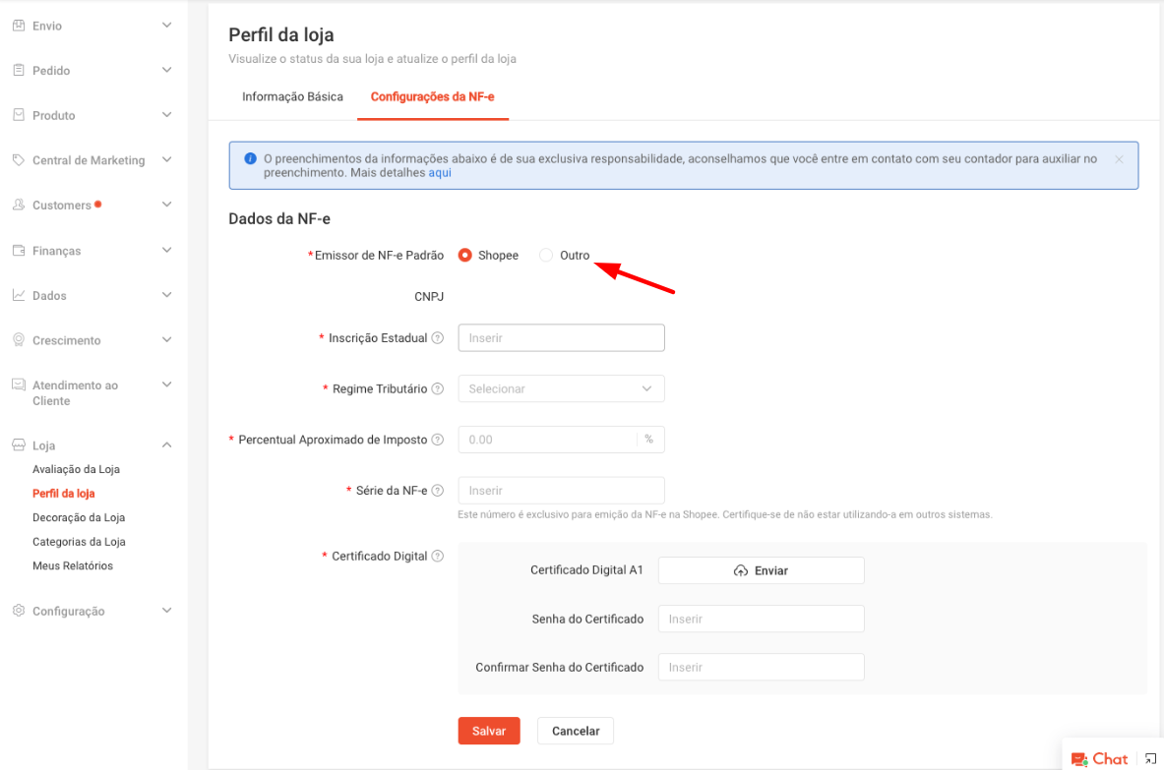Expand the Finanças sidebar menu
This screenshot has height=770, width=1164.
pos(92,251)
